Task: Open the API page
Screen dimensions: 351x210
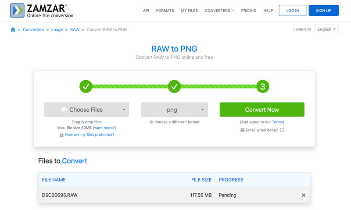Action: click(x=146, y=11)
